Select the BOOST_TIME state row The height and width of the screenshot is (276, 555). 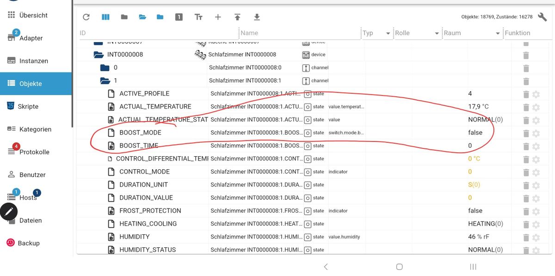[312, 146]
